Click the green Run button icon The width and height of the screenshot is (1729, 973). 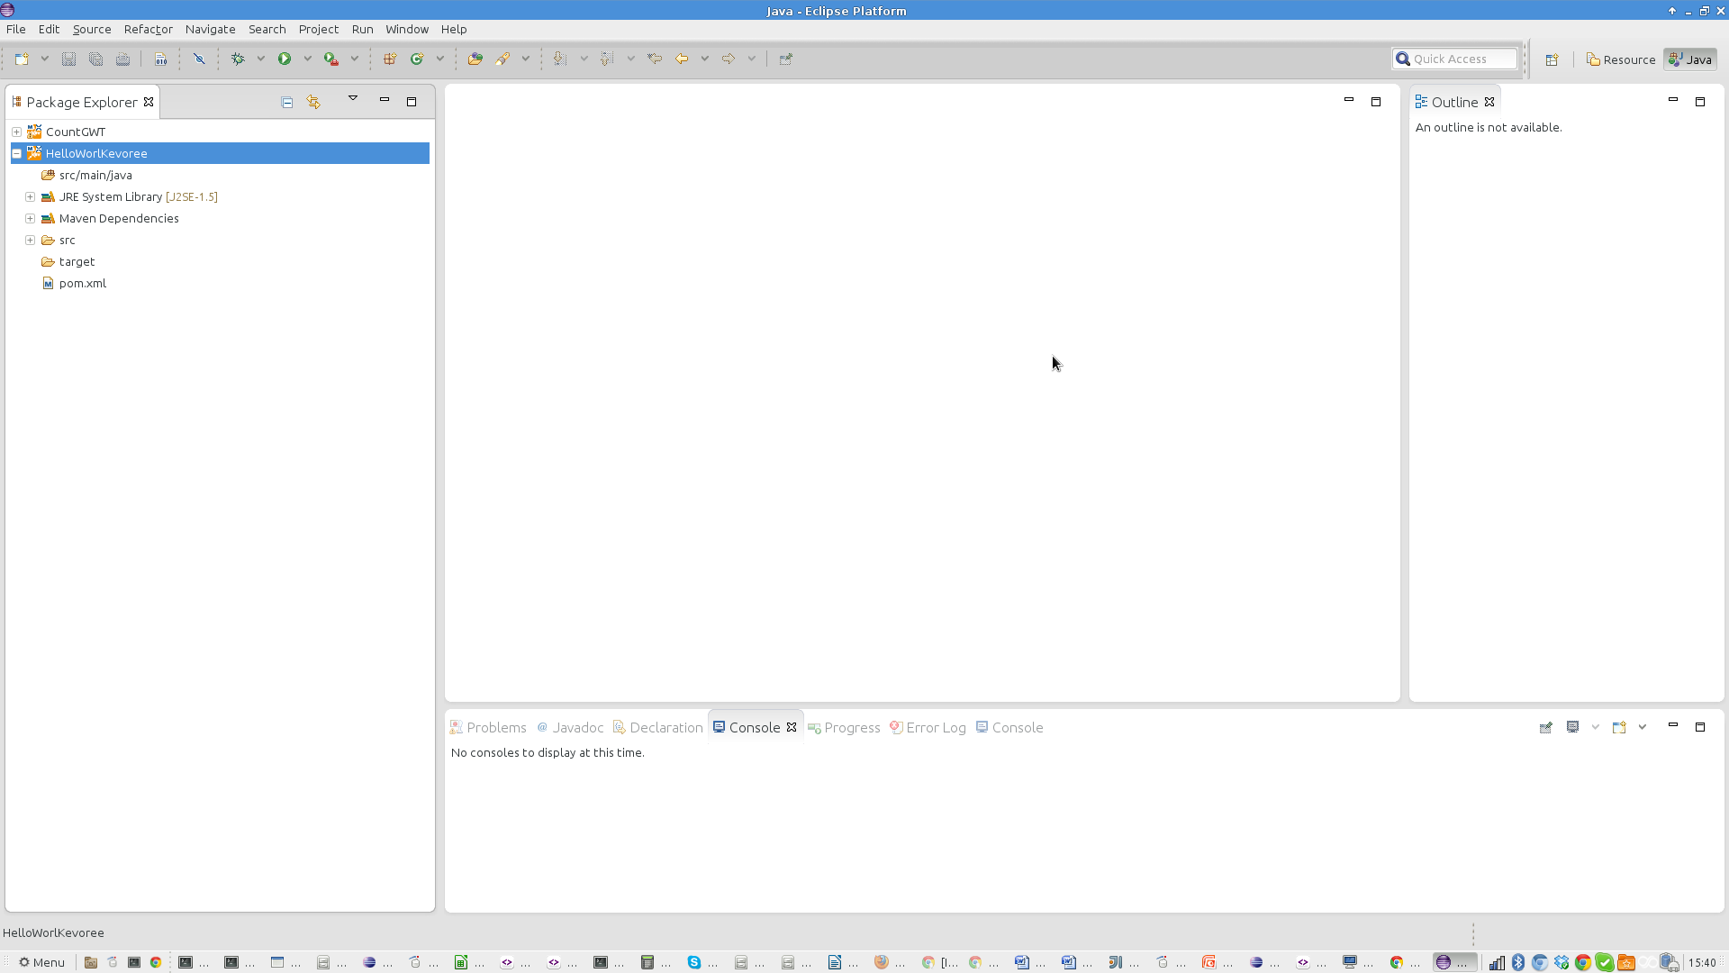(285, 59)
